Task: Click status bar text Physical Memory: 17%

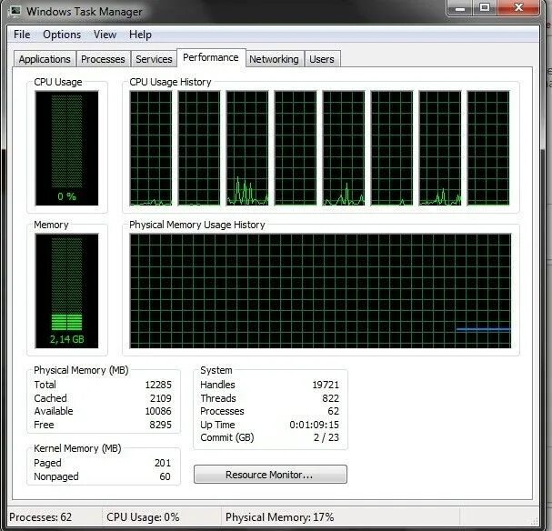Action: coord(279,517)
